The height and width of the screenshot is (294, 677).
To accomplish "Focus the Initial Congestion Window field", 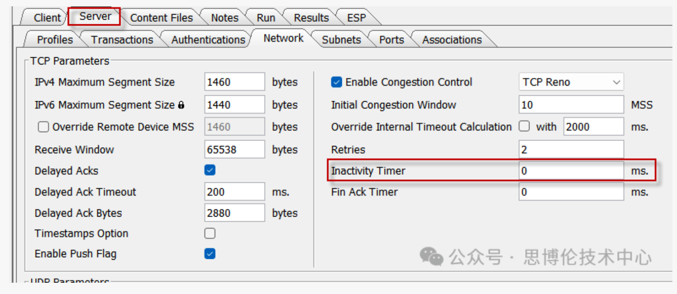I will [x=571, y=105].
